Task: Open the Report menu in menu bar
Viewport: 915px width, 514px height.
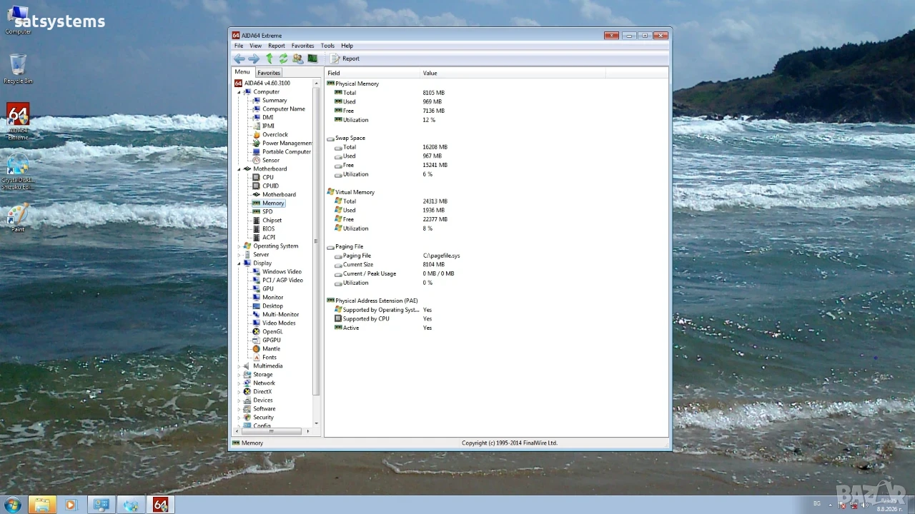Action: (277, 46)
